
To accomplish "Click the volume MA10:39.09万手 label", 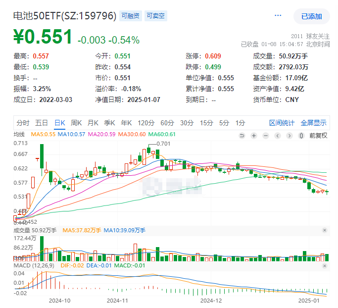I will click(x=124, y=230).
